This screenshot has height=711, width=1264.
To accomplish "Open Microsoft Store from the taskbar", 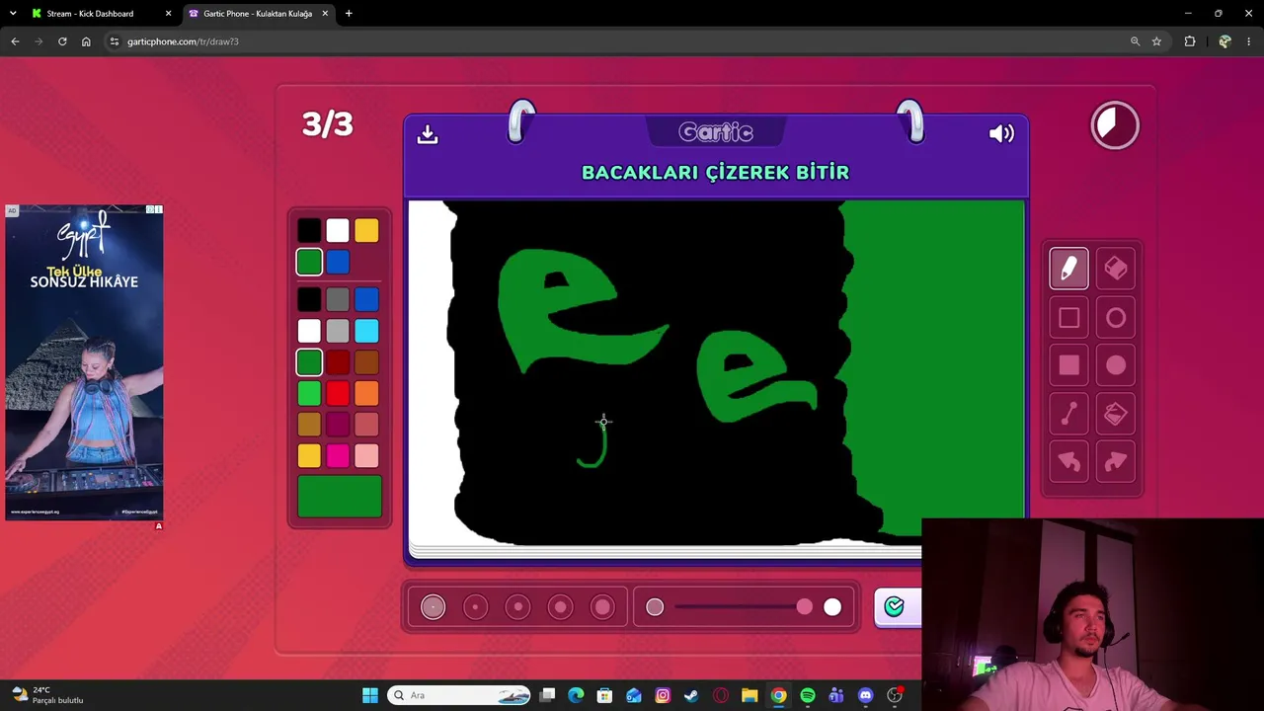I will [x=605, y=695].
